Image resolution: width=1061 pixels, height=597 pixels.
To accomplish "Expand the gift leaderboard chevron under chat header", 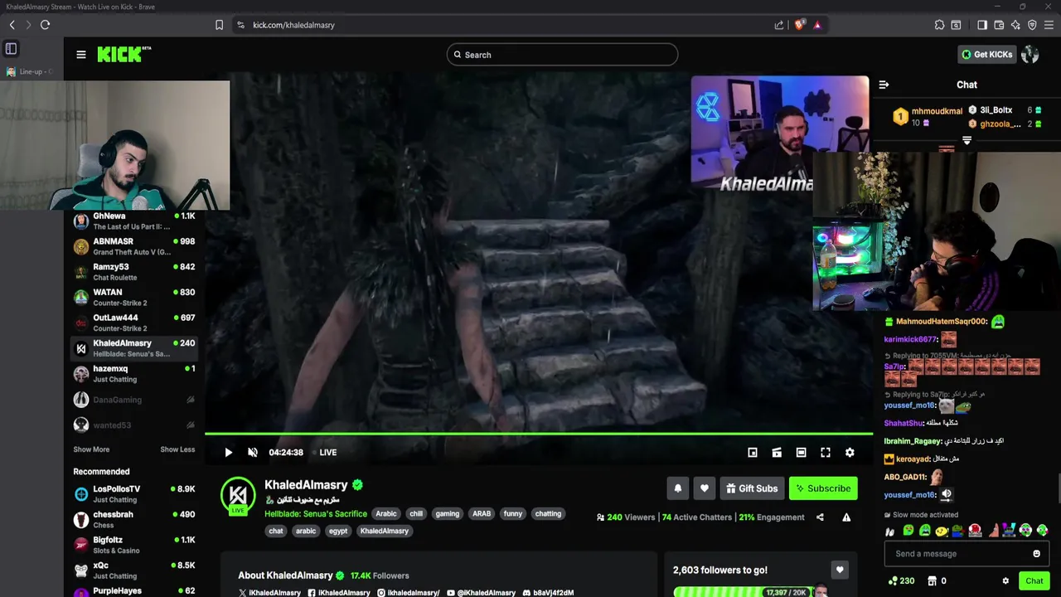I will pyautogui.click(x=967, y=141).
